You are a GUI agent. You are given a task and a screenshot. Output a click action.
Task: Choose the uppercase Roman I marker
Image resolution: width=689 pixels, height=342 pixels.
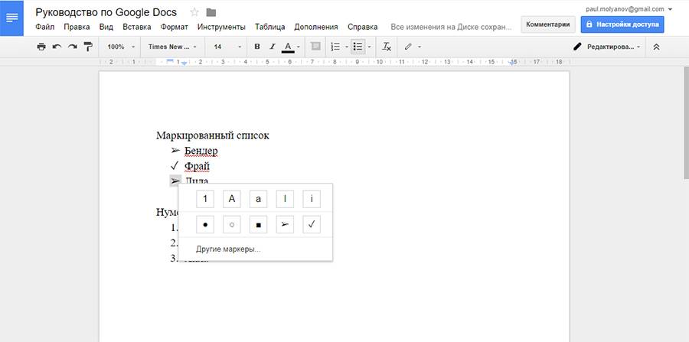(x=286, y=199)
